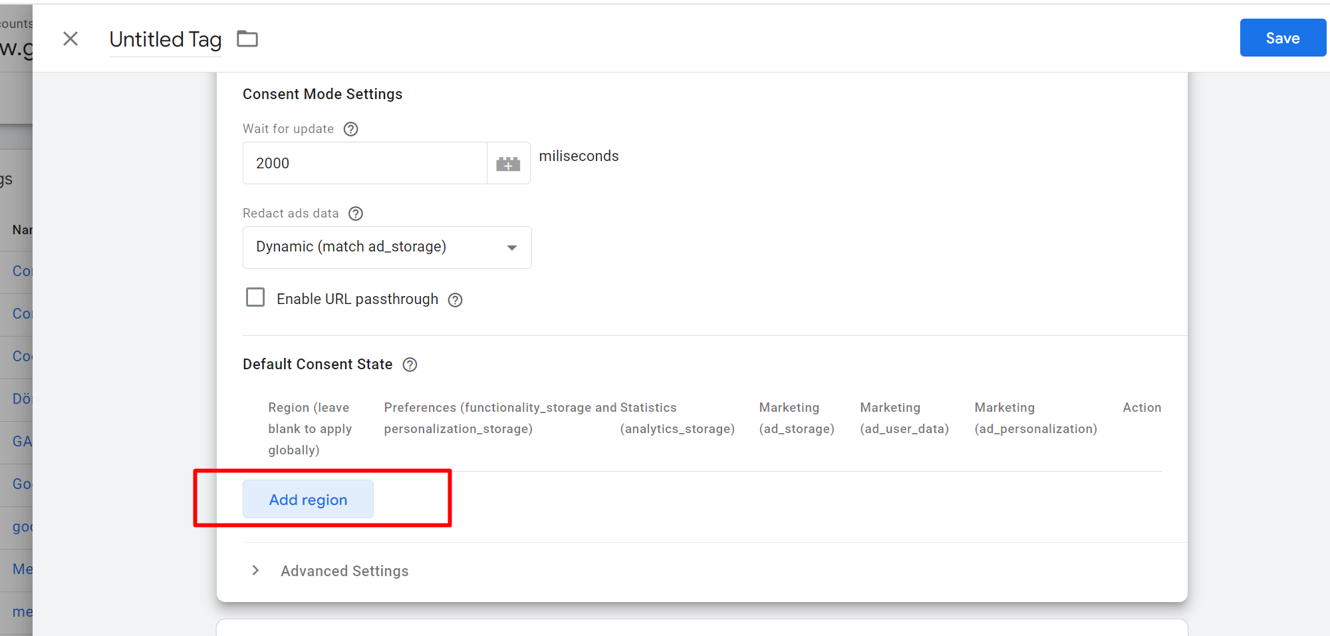Click the Name column header behind the panel
Image resolution: width=1330 pixels, height=636 pixels.
(x=21, y=230)
